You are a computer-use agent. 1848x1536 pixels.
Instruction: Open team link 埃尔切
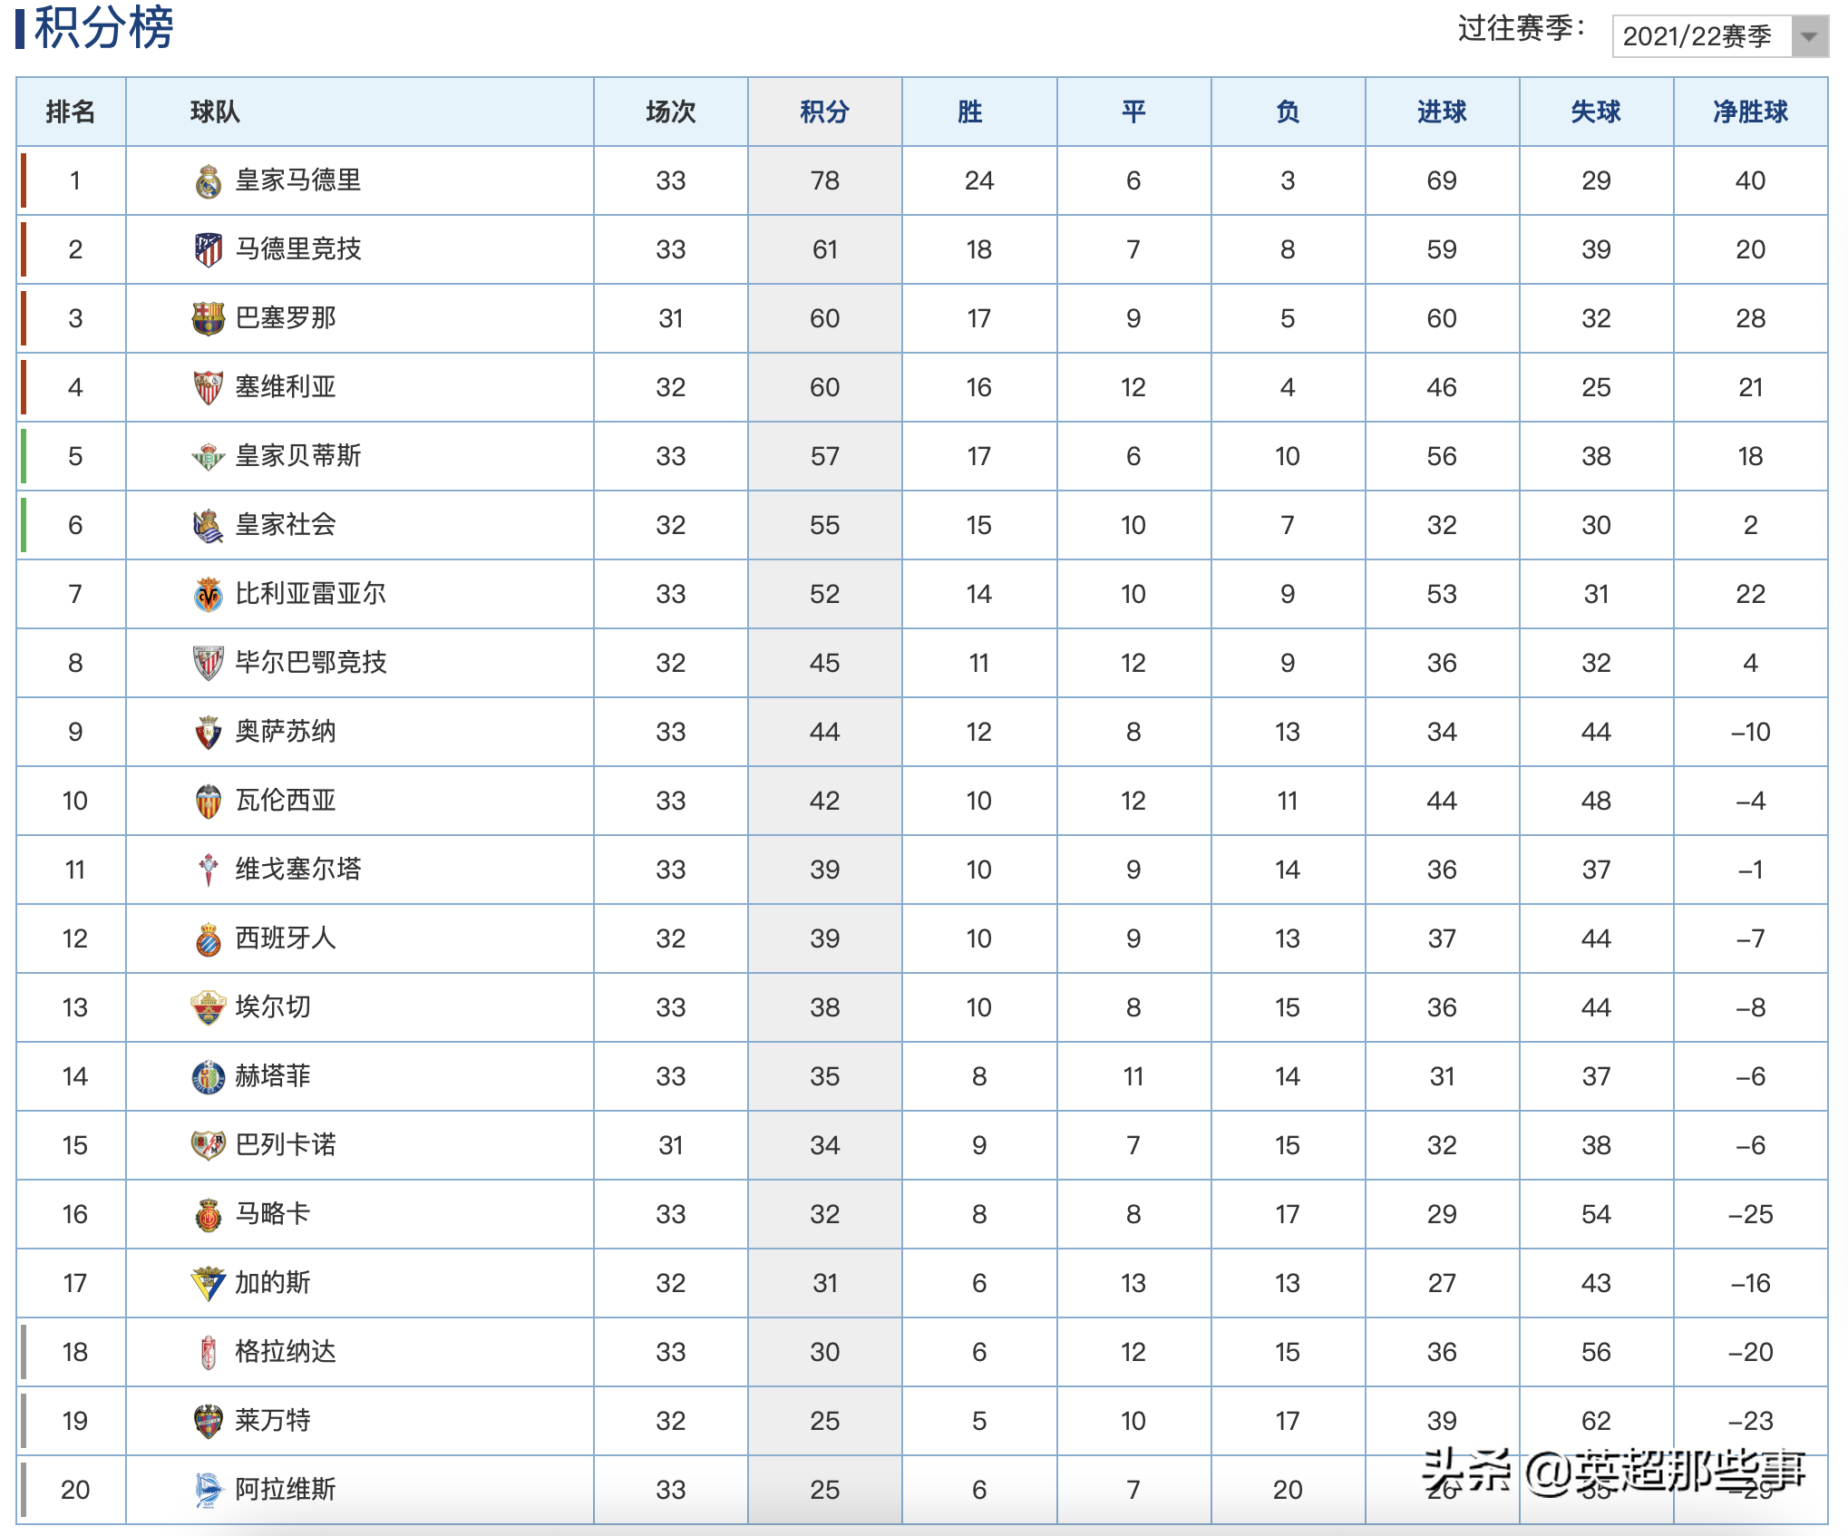pos(273,1007)
